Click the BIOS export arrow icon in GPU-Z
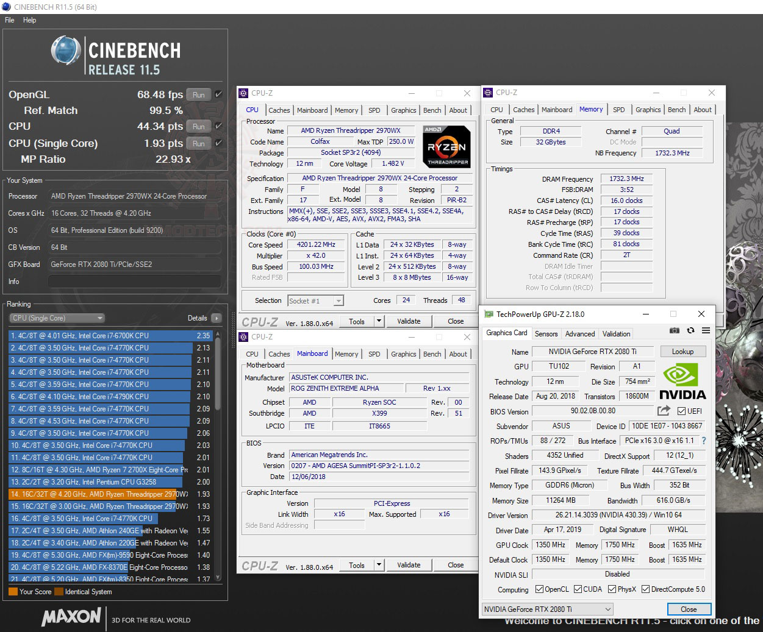 (x=663, y=411)
